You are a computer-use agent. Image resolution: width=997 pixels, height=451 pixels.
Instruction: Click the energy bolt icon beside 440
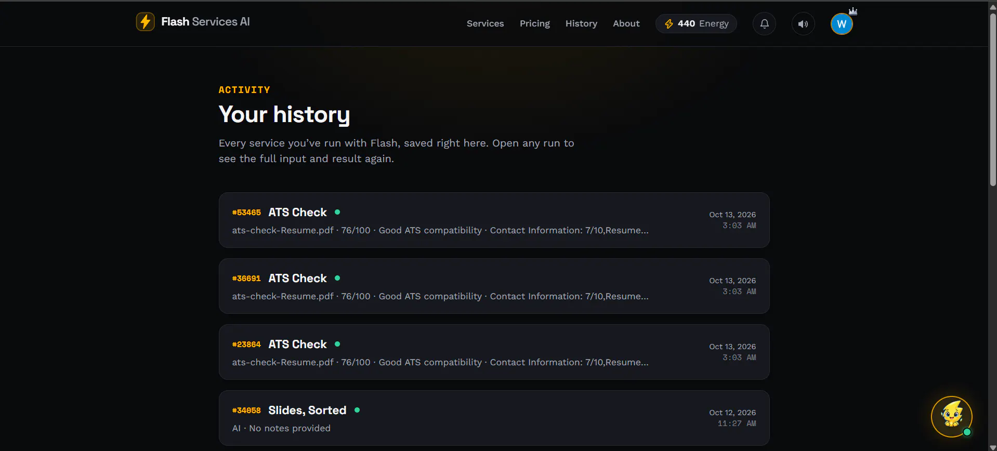669,24
